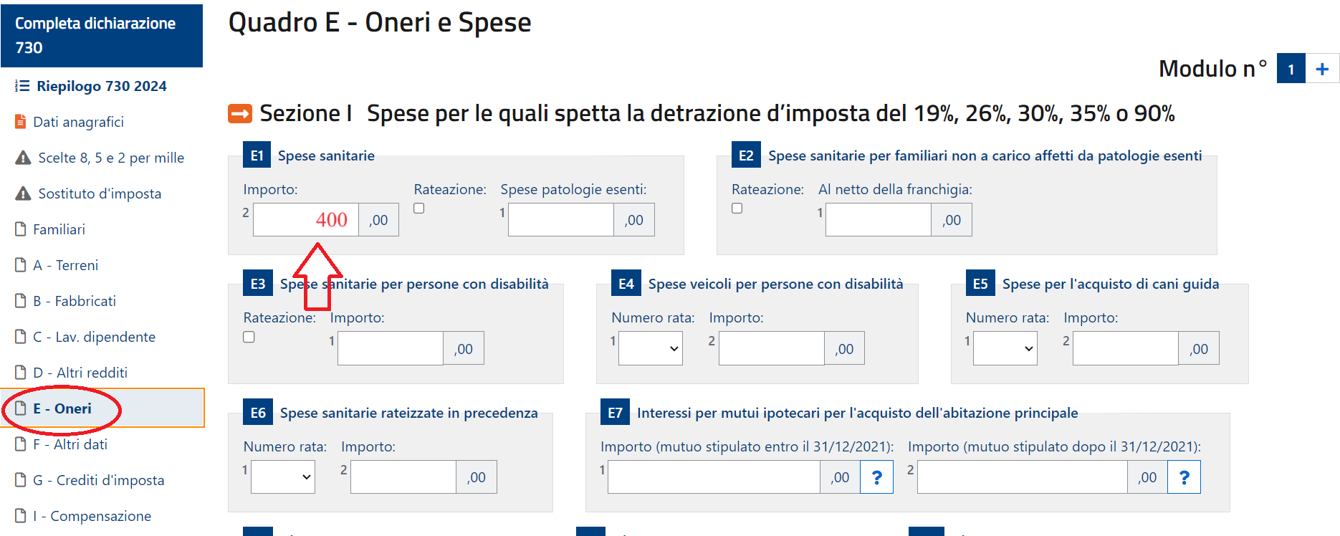1340x536 pixels.
Task: Open help for mortgage before 31/12/2021
Action: click(876, 477)
